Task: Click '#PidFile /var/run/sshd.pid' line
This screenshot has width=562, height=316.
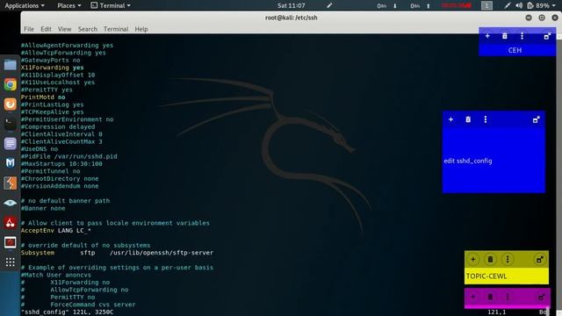Action: tap(68, 156)
